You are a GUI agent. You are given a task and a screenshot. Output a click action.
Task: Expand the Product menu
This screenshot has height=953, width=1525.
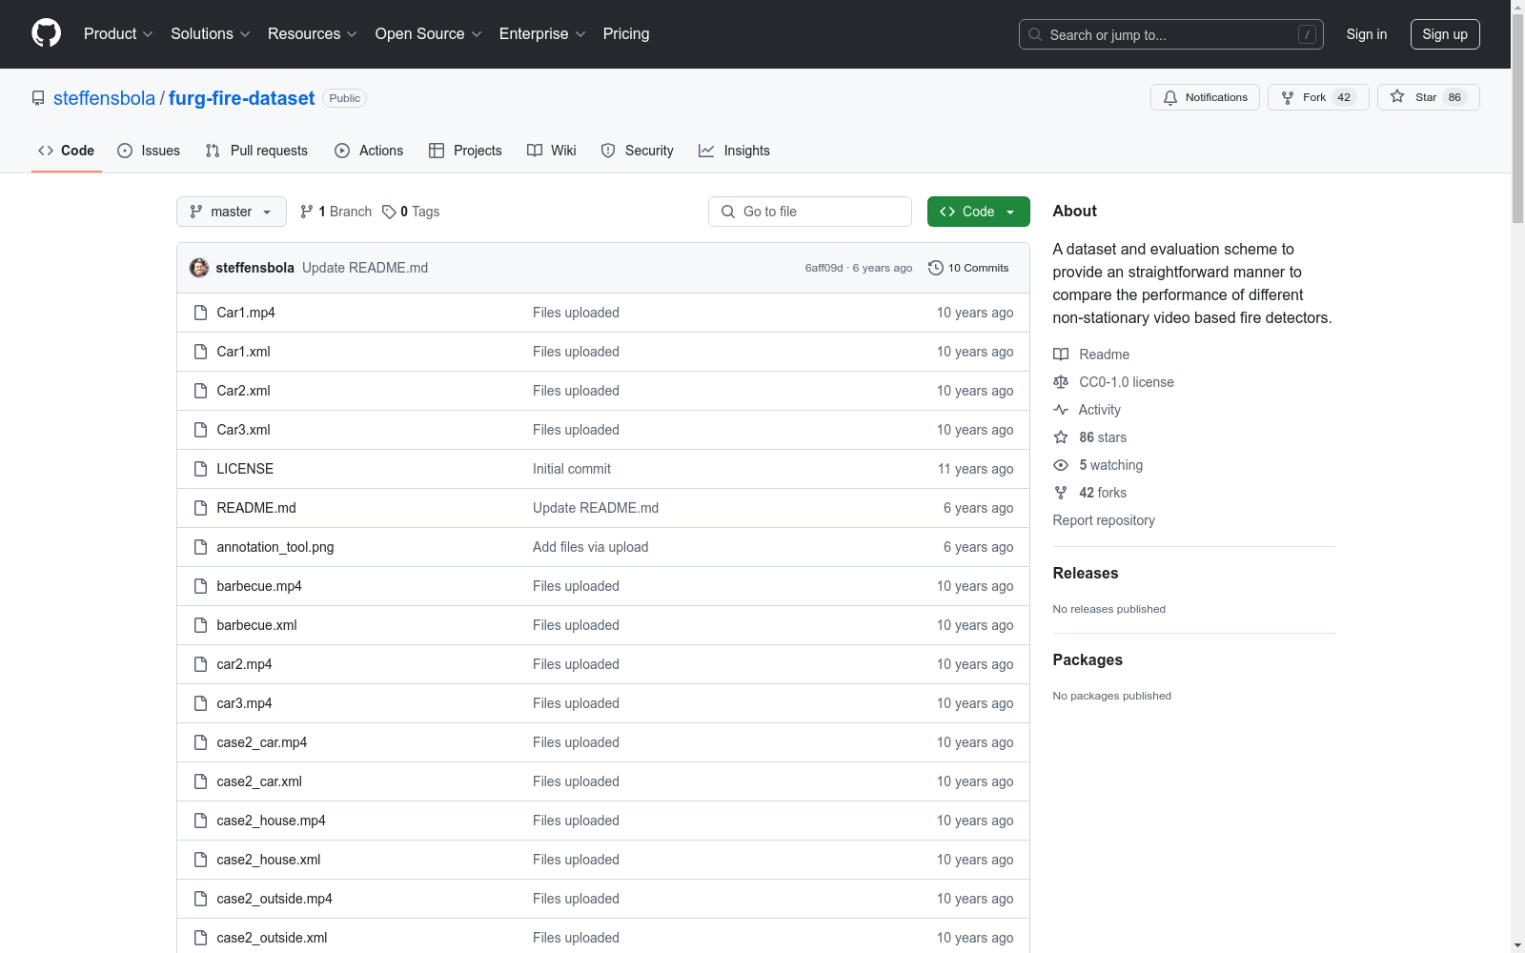[118, 33]
